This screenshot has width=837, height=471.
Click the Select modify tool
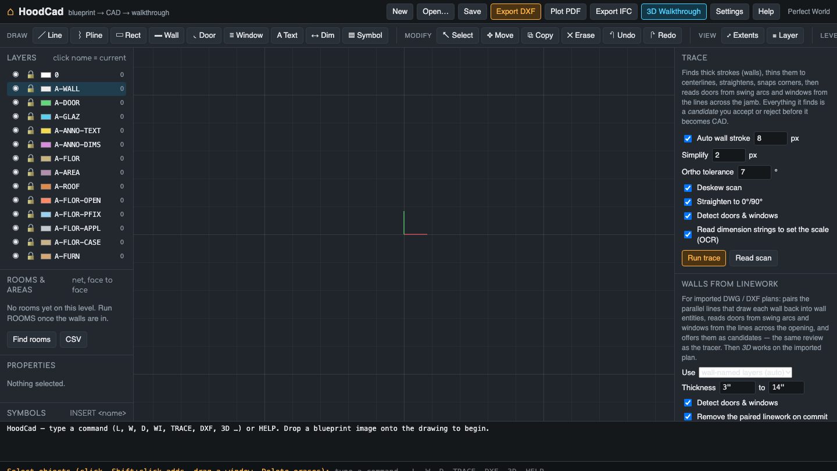[458, 35]
